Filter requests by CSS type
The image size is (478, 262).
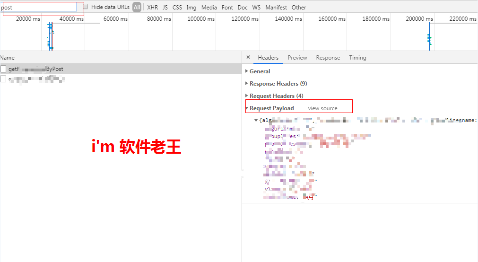click(177, 7)
